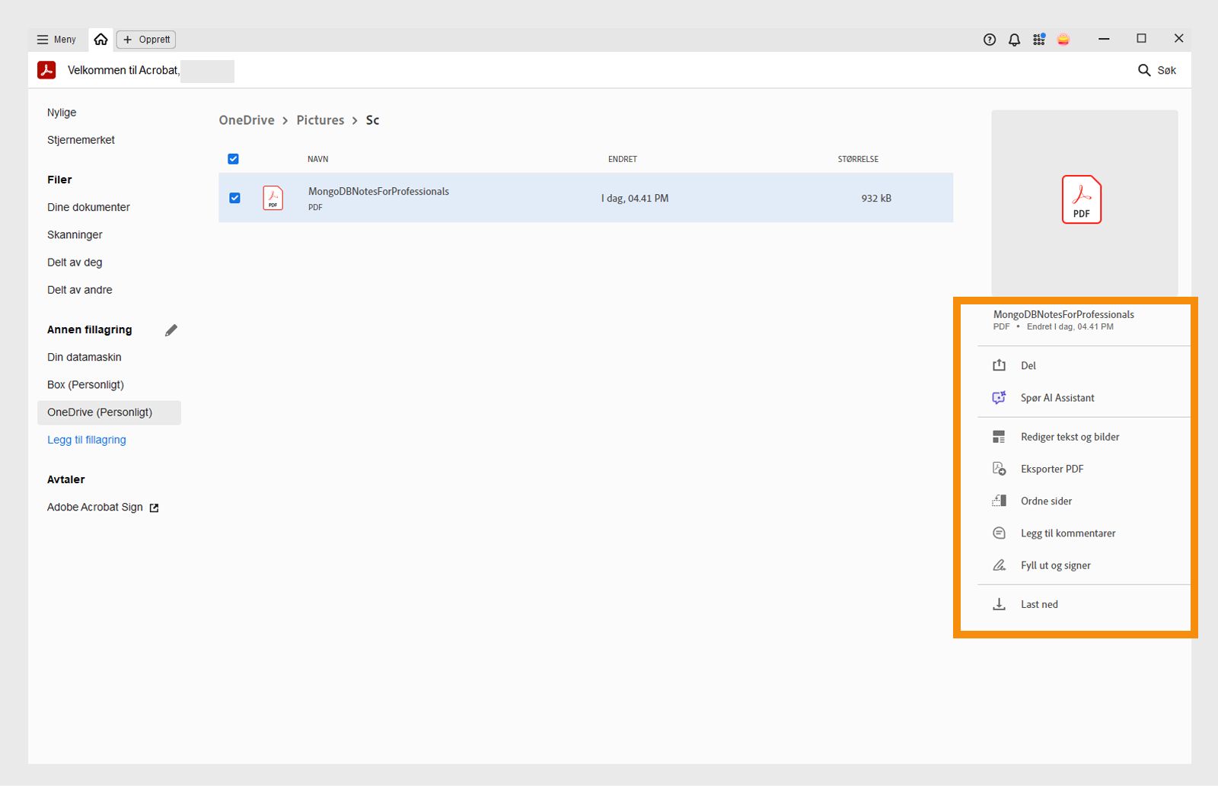Navigate to Pictures in the breadcrumb
This screenshot has width=1218, height=786.
[320, 120]
